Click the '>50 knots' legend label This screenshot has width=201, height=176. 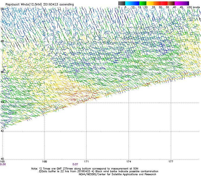click(193, 7)
